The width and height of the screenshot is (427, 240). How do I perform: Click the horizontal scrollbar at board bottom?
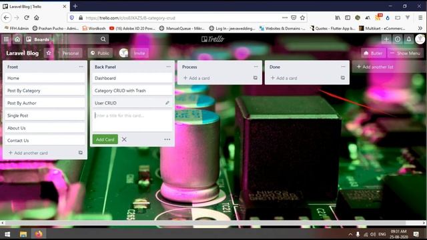205,223
